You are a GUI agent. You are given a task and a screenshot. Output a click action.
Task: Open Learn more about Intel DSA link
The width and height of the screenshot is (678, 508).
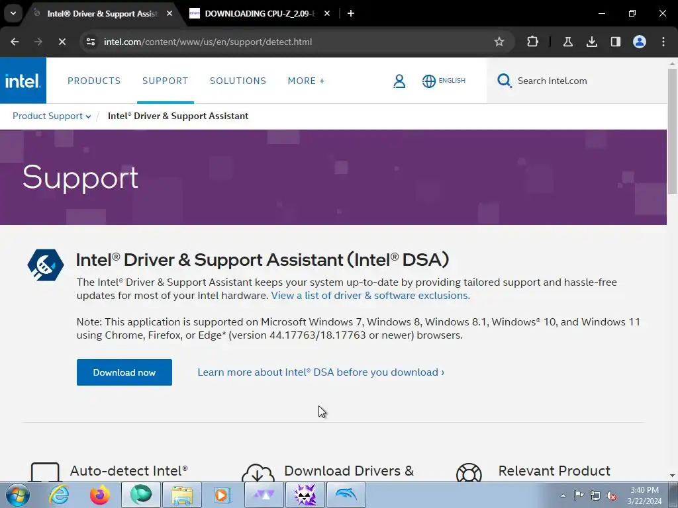click(321, 372)
